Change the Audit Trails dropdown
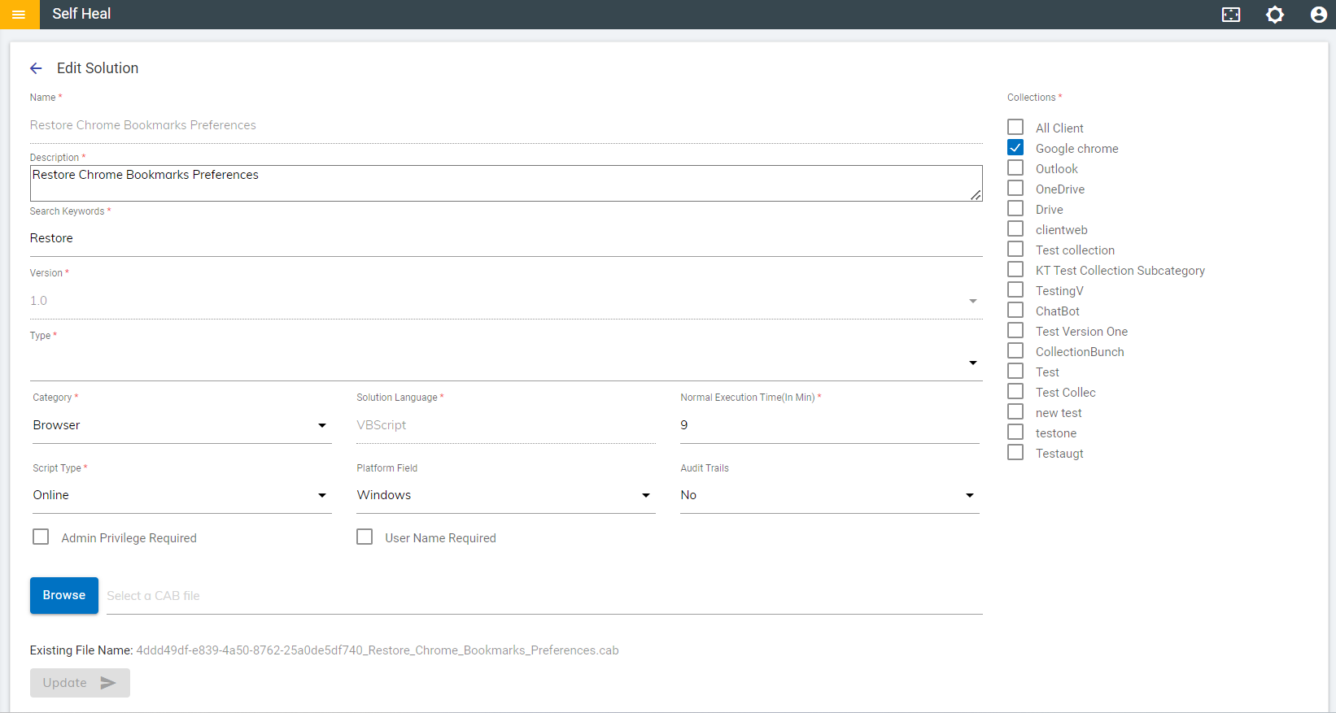The height and width of the screenshot is (713, 1336). click(x=828, y=495)
